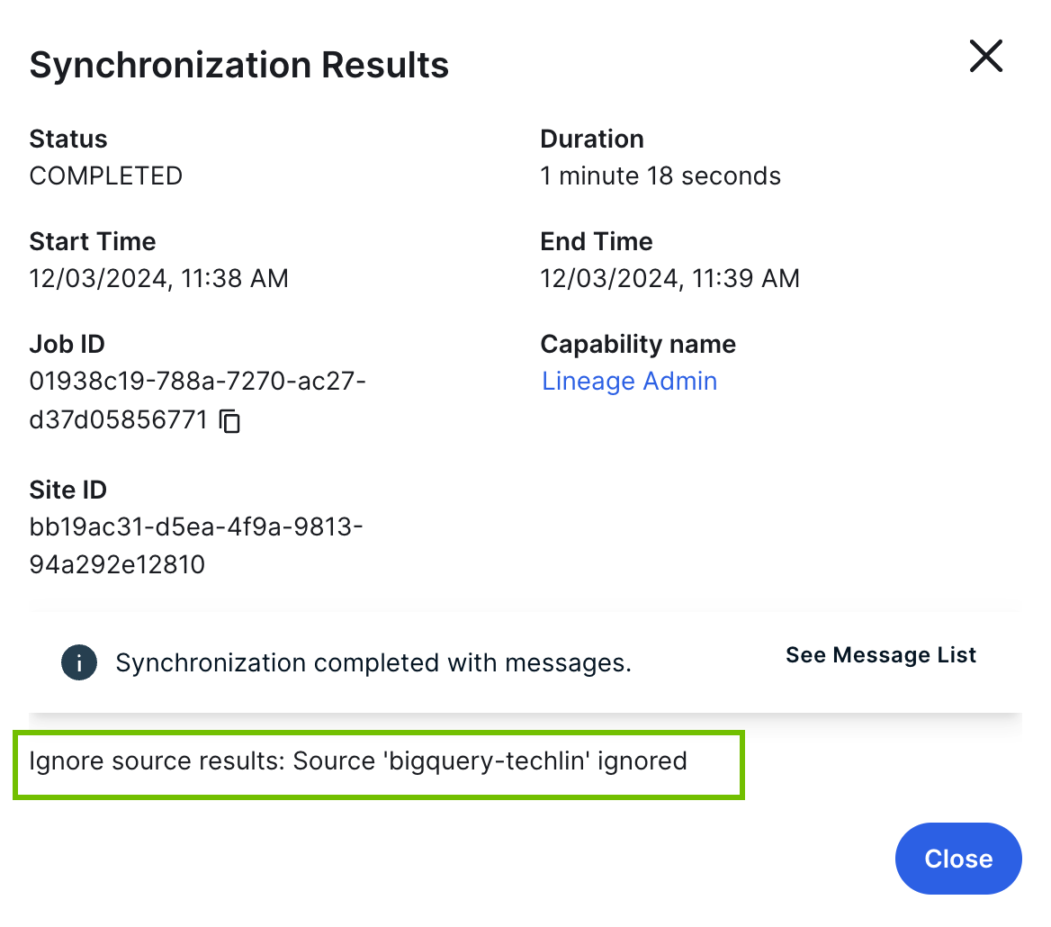Click the start time value 11:38 AM
Screen dimensions: 1051x927
click(158, 278)
